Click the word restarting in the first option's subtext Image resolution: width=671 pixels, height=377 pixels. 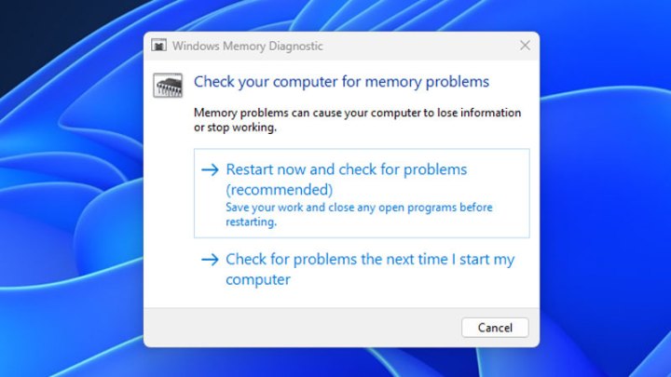point(251,222)
